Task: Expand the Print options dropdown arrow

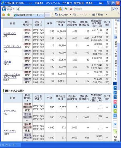Action: (x=106, y=15)
